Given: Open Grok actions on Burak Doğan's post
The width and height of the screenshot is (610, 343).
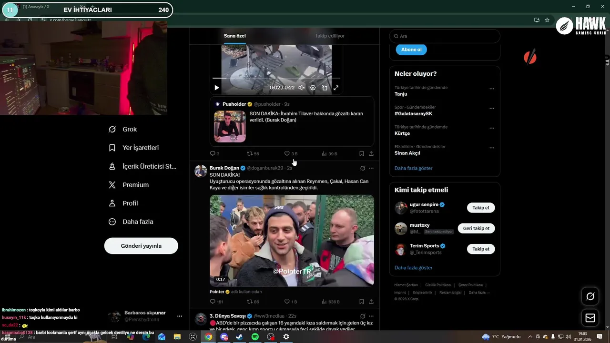Looking at the screenshot, I should tap(363, 168).
